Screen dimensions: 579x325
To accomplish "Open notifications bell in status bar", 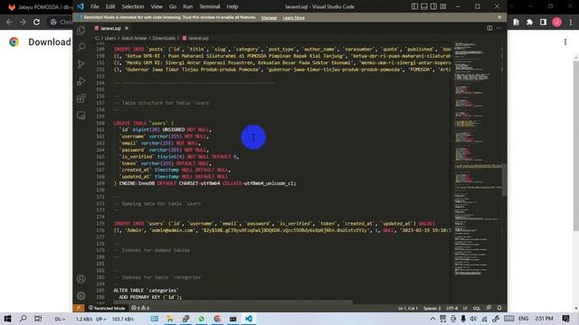I will (499, 308).
